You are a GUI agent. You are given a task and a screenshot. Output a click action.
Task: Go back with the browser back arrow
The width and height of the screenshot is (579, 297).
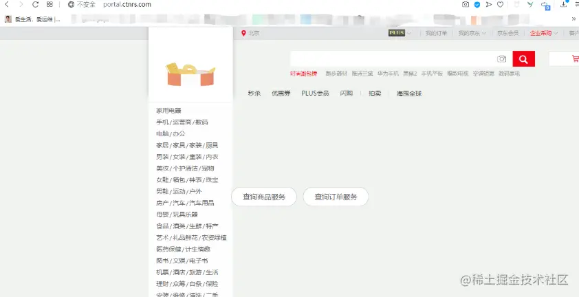click(7, 4)
